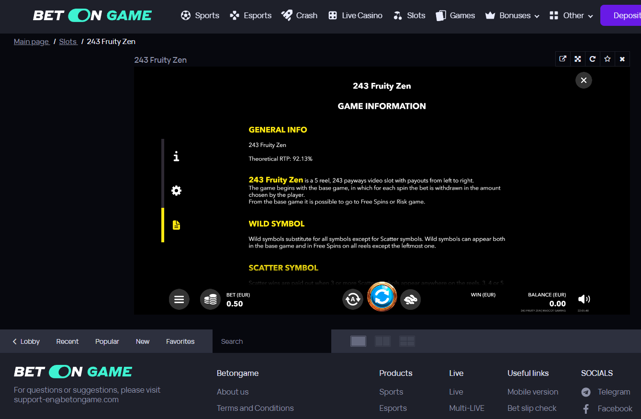Go to Slots breadcrumb link

point(68,42)
